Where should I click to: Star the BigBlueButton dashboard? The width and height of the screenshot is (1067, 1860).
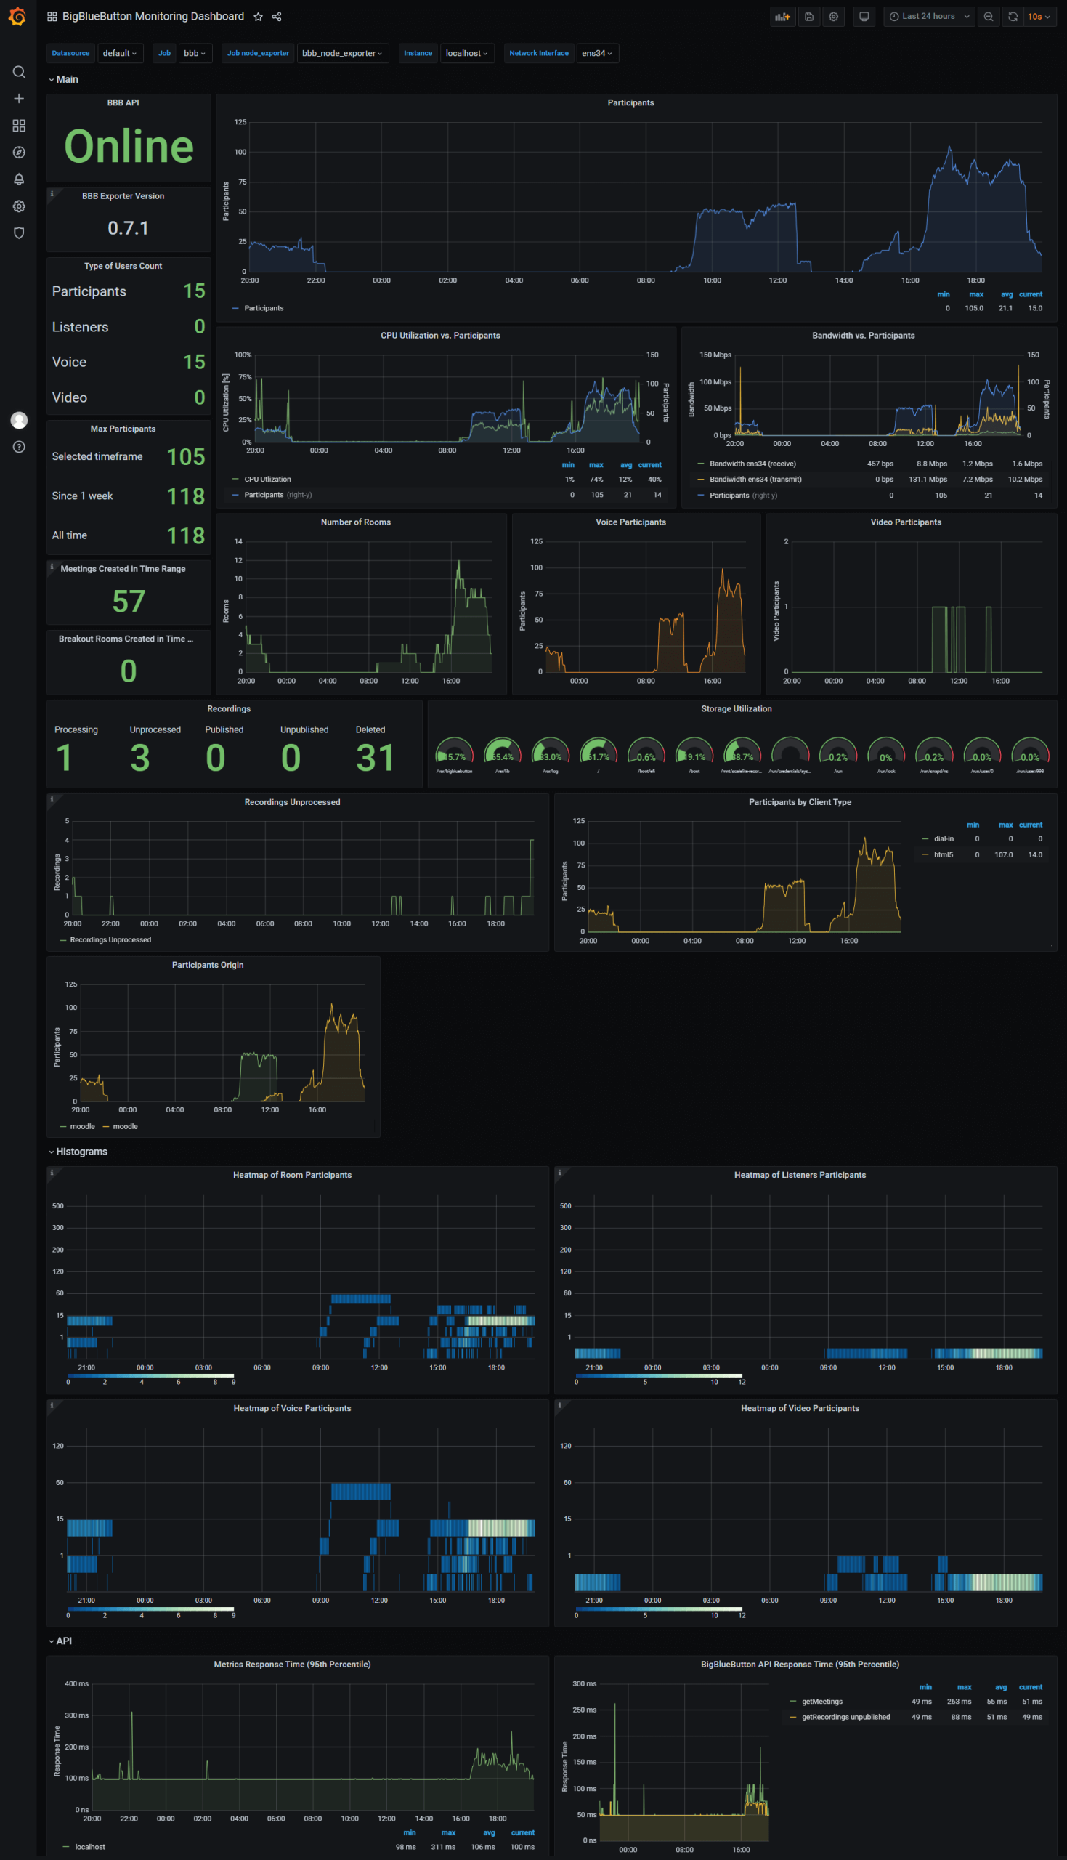(258, 17)
